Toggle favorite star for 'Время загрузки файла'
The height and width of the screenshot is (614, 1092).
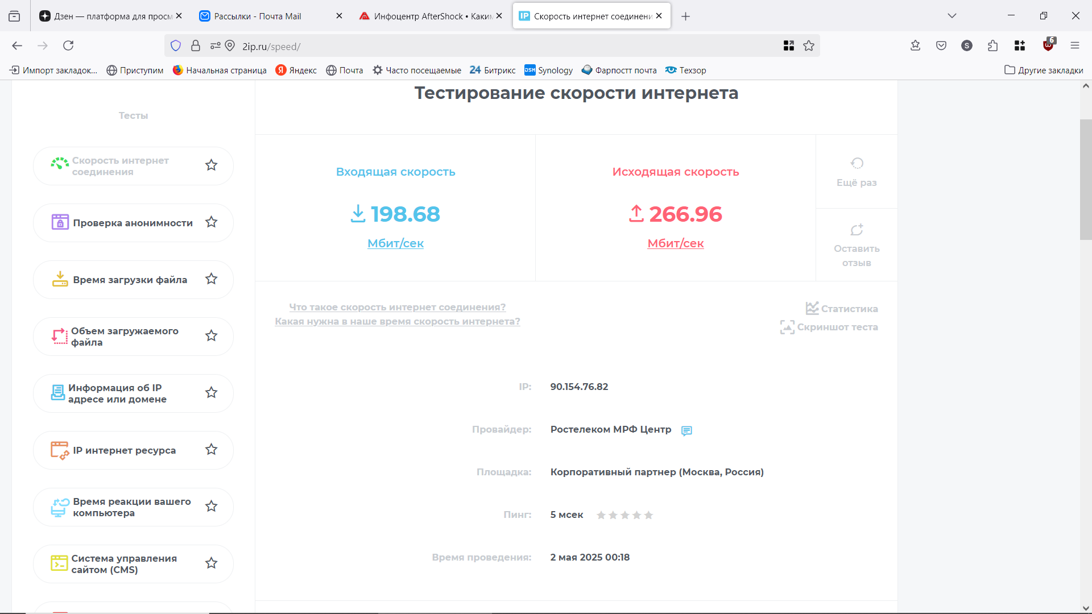pyautogui.click(x=211, y=279)
